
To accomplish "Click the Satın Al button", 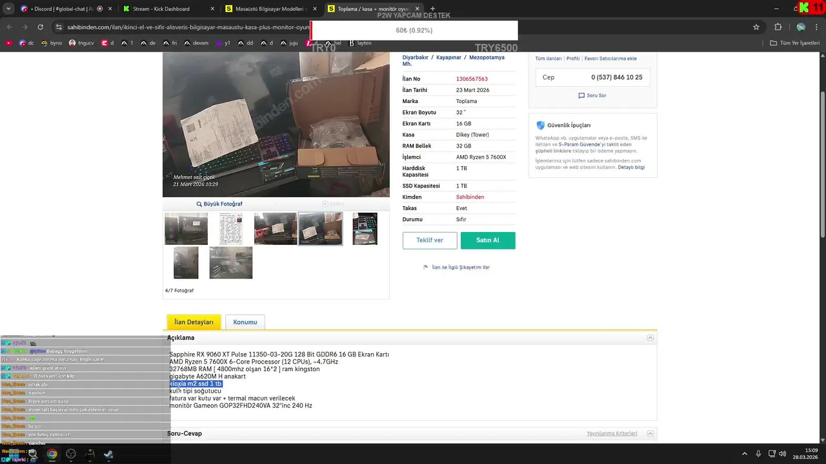I will pos(488,240).
